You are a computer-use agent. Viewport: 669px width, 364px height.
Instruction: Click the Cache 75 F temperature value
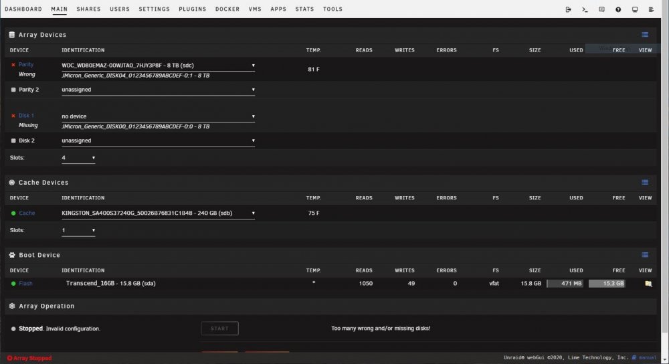[x=314, y=213]
